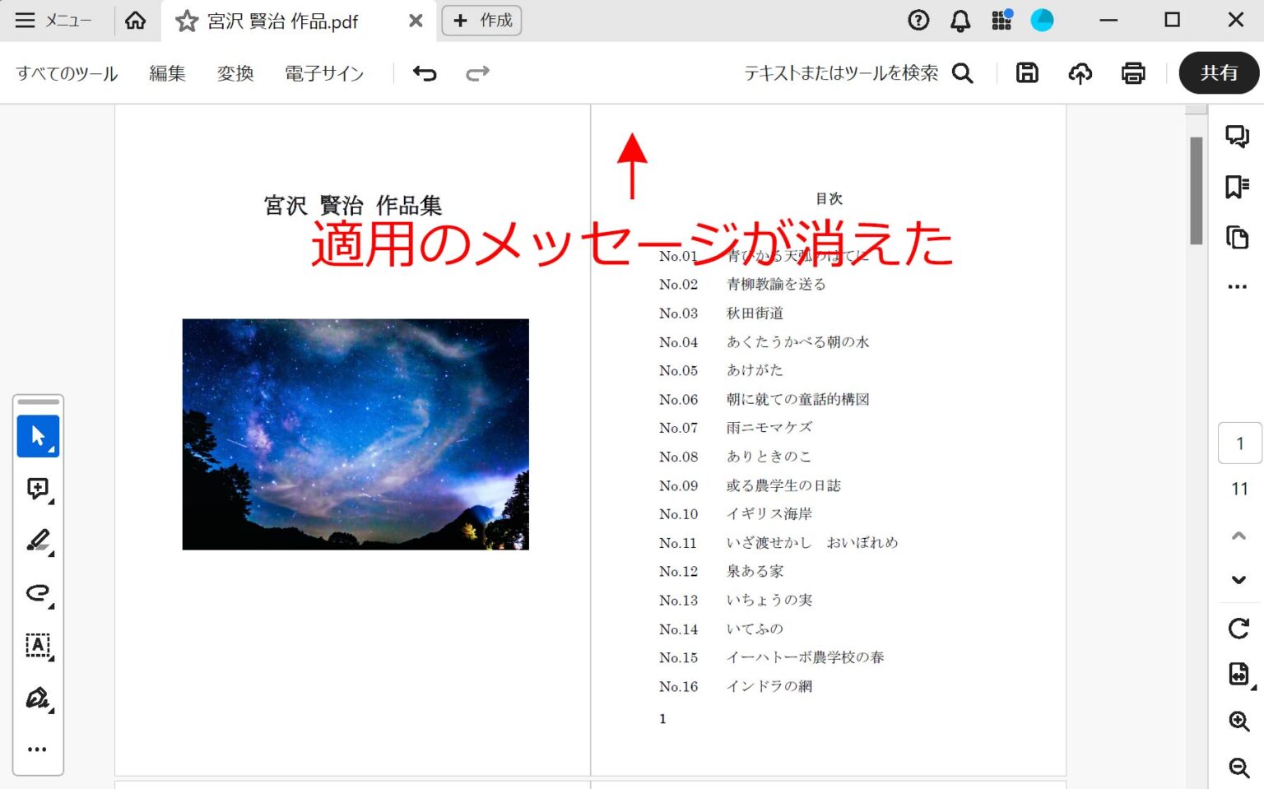This screenshot has width=1264, height=789.
Task: Open the comments panel icon
Action: click(1237, 136)
